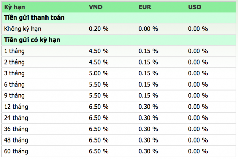Screen dimensions: 238x159
Task: Select the 36 tháng term label
Action: 16,129
